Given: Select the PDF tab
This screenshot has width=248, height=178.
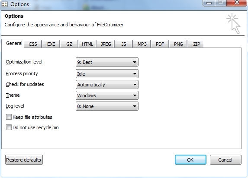Looking at the screenshot, I should 160,44.
